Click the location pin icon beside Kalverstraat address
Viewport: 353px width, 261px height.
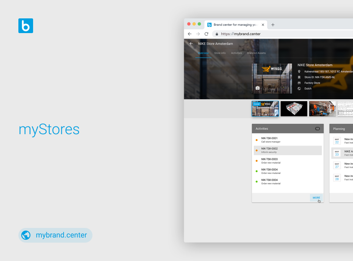coord(299,71)
